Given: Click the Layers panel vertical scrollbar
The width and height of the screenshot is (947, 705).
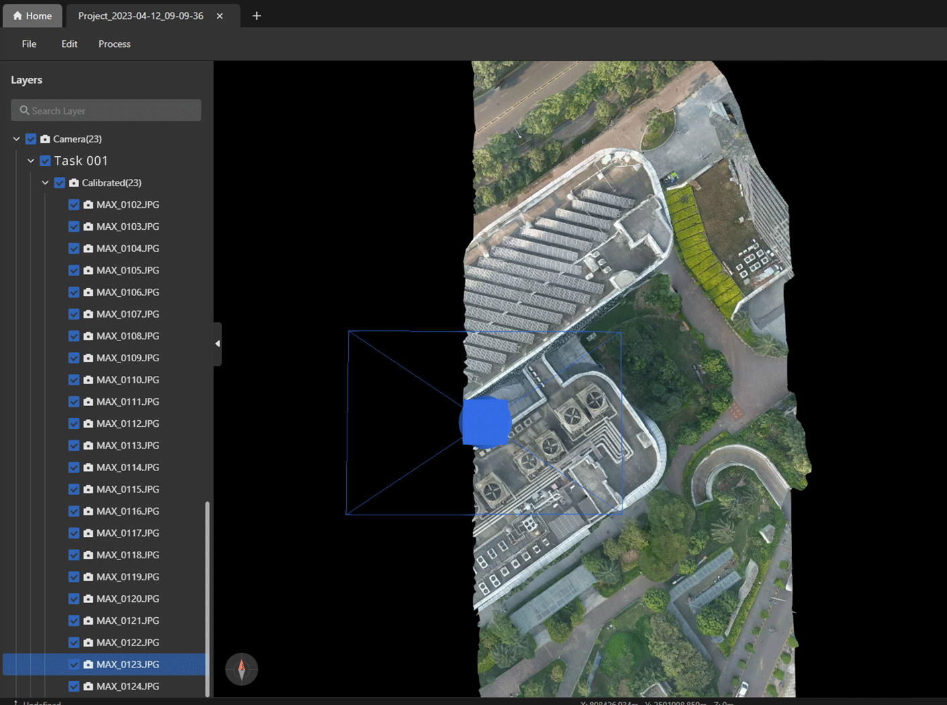Looking at the screenshot, I should [x=207, y=596].
